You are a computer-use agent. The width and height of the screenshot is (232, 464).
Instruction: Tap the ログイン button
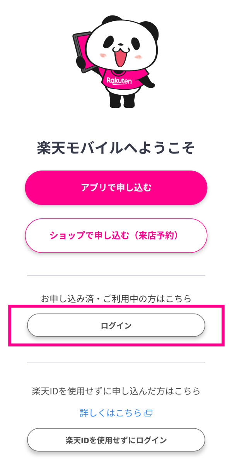click(116, 325)
